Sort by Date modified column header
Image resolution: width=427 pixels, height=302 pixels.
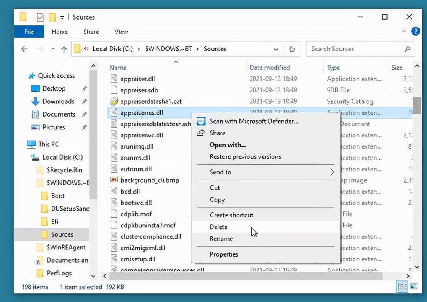click(269, 68)
